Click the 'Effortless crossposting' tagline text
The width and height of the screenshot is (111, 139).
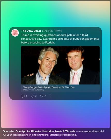[63, 135]
